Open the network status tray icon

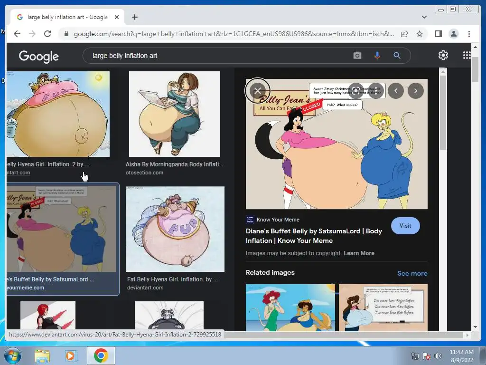pyautogui.click(x=415, y=356)
